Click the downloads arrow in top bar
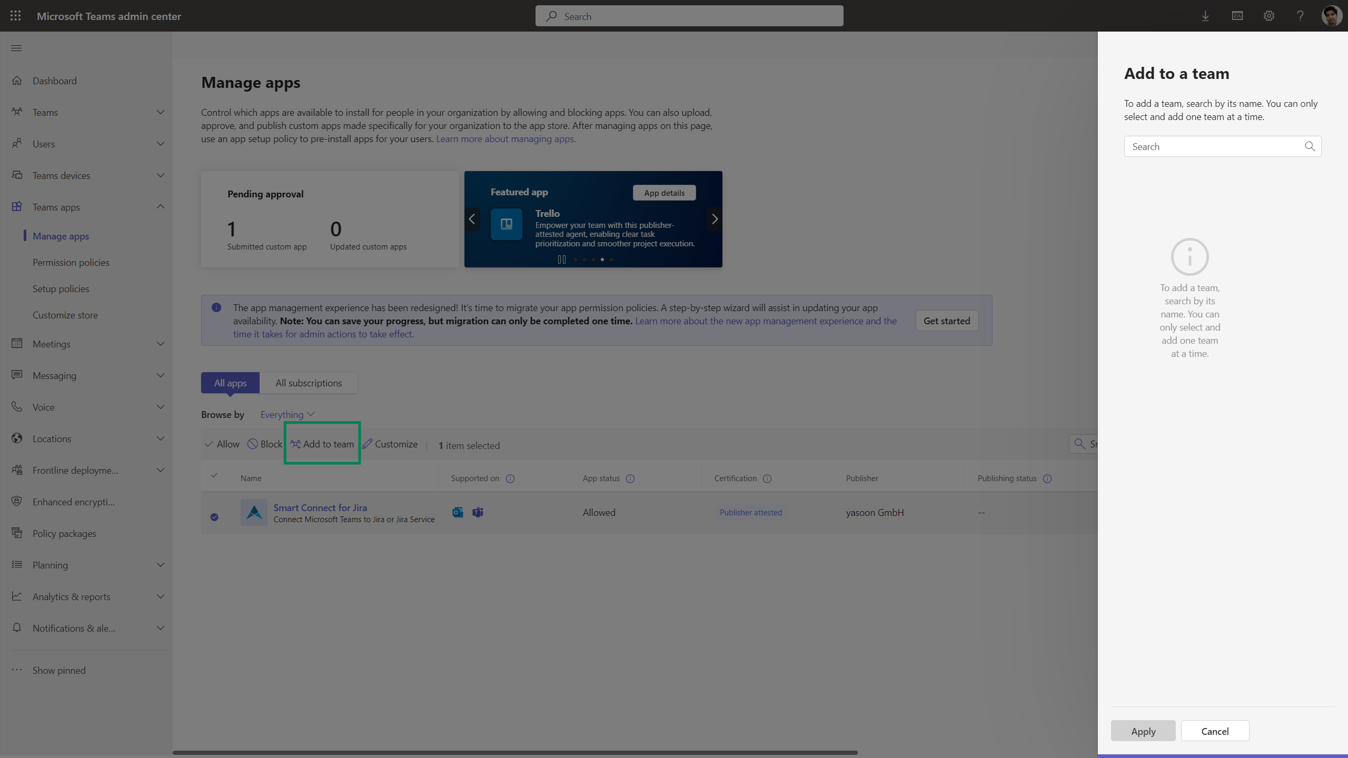Screen dimensions: 1348x758 [x=1205, y=16]
